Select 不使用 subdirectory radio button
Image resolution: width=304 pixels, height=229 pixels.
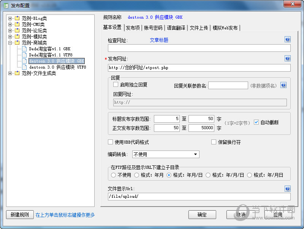pos(113,175)
